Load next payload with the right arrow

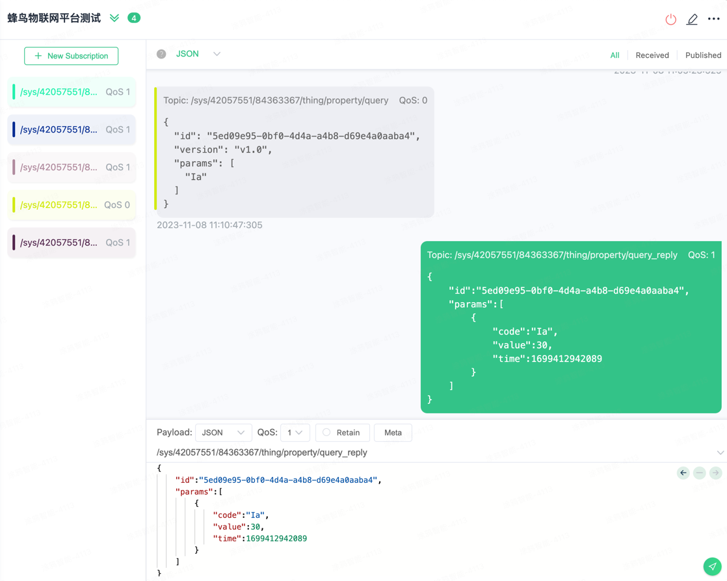click(x=716, y=473)
